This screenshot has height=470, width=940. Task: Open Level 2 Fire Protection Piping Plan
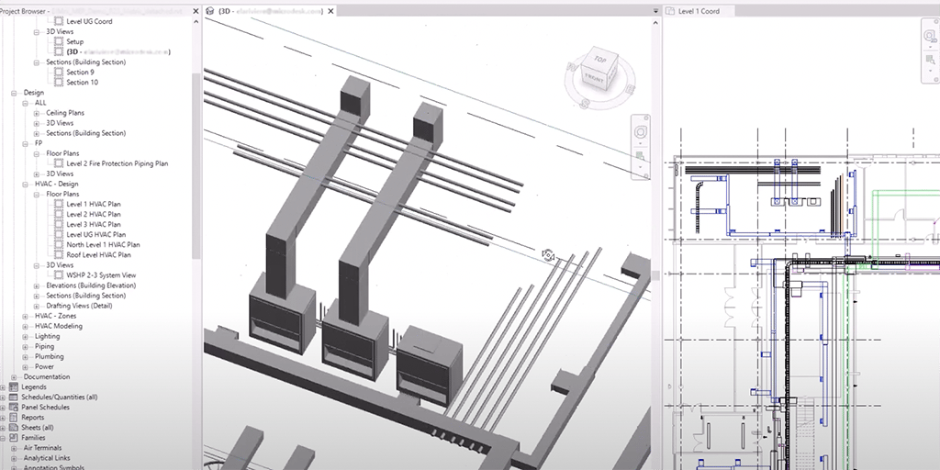coord(117,163)
